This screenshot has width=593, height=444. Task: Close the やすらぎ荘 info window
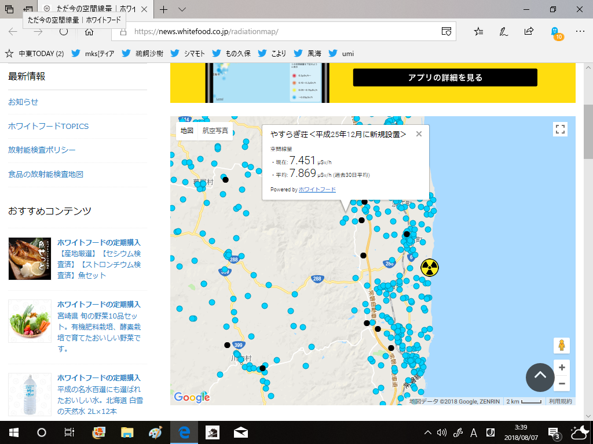point(419,134)
